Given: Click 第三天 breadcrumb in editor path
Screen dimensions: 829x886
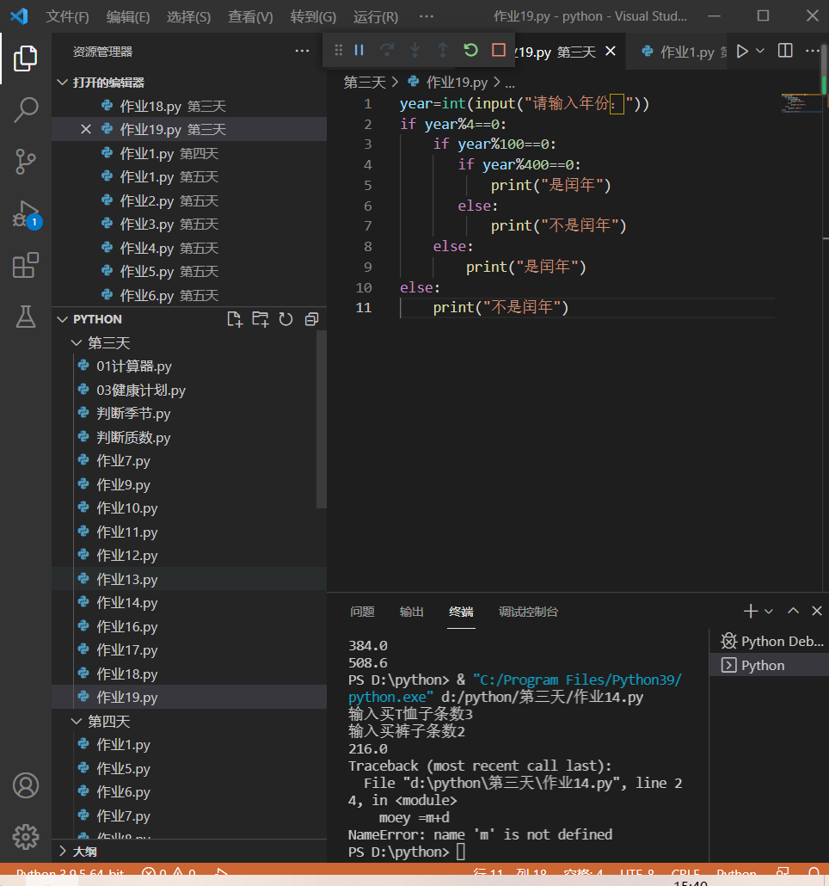Looking at the screenshot, I should 365,83.
